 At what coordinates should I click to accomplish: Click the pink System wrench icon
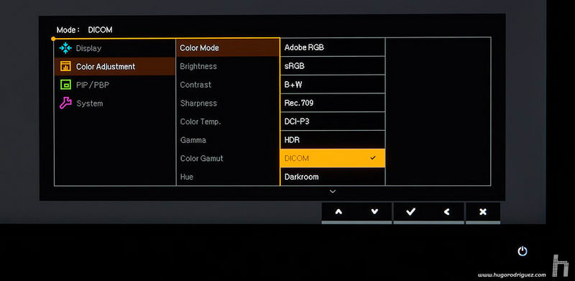click(65, 103)
